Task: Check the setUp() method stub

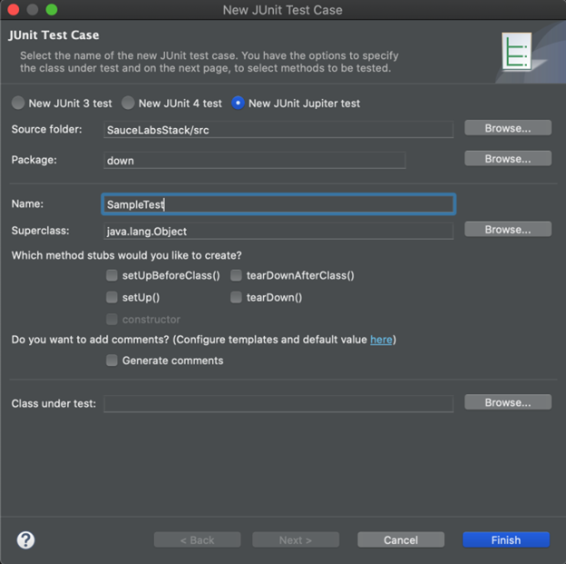Action: click(112, 298)
